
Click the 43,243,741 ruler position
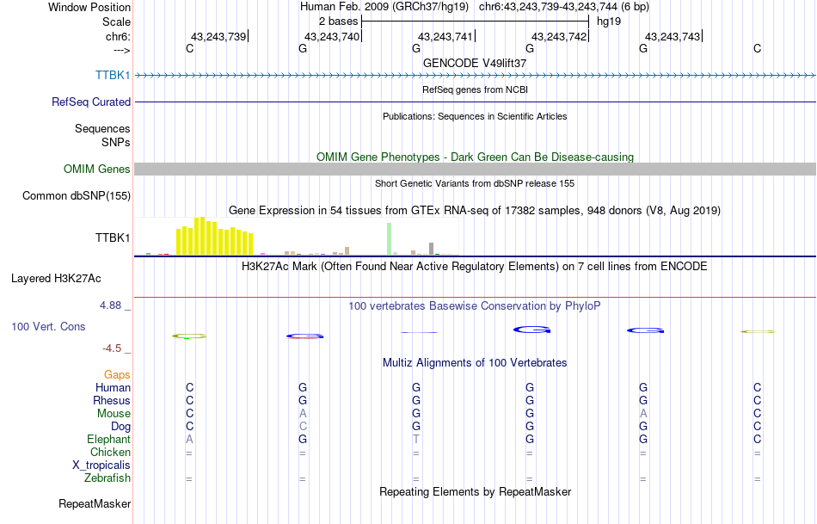[445, 36]
